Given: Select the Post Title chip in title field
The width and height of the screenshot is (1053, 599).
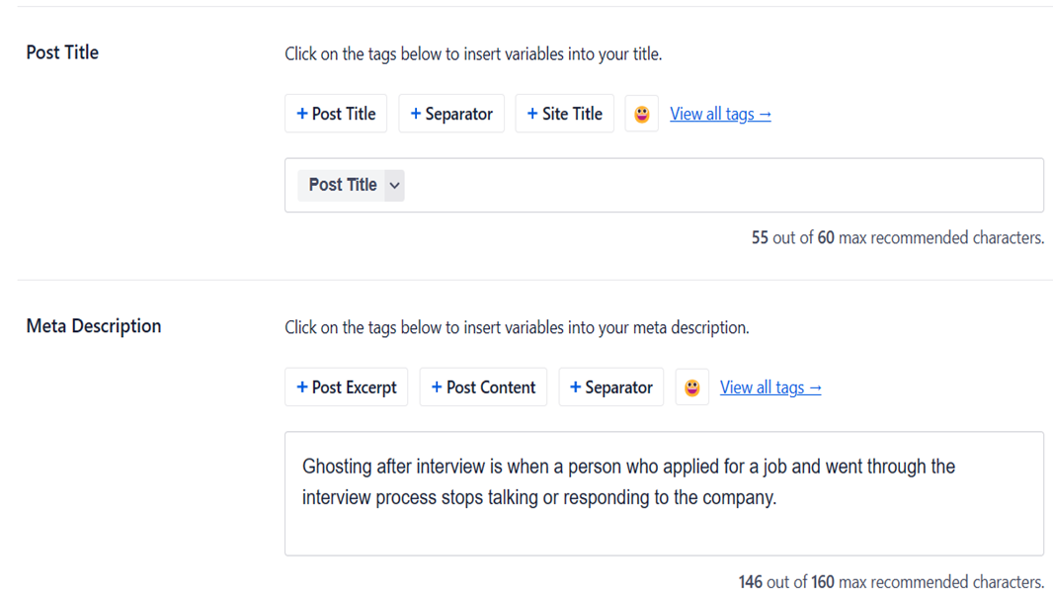Looking at the screenshot, I should pyautogui.click(x=342, y=185).
